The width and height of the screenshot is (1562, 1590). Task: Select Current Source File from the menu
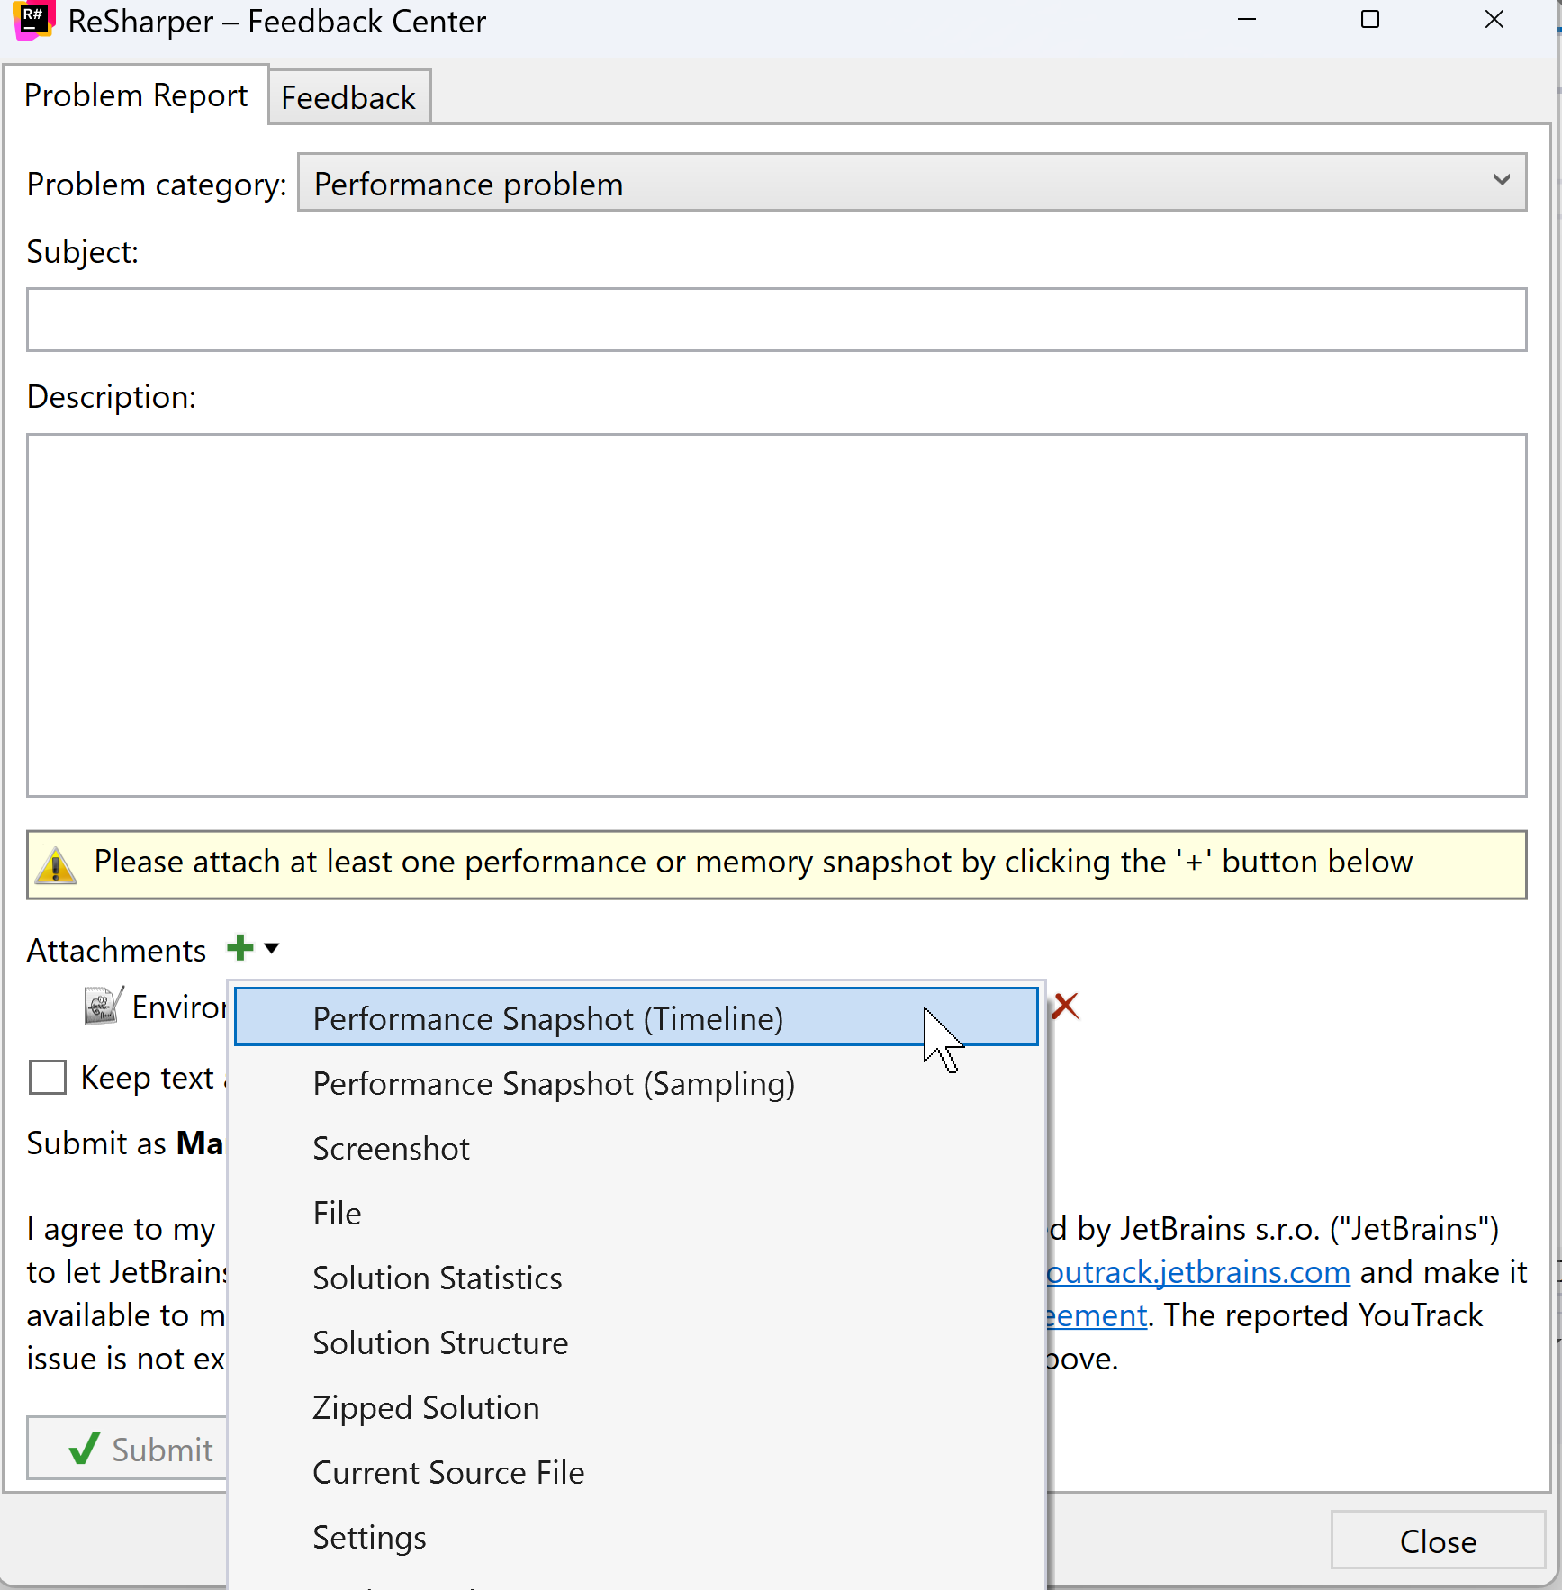(x=447, y=1472)
